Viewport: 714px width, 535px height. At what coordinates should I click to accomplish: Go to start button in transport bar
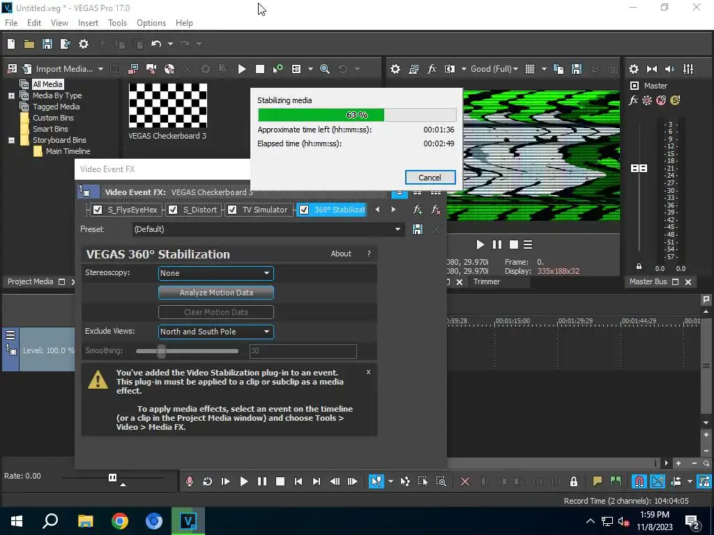(298, 481)
